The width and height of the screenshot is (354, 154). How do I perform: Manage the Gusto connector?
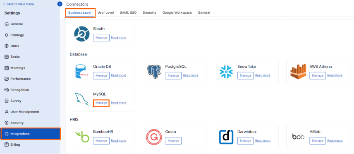coord(173,141)
